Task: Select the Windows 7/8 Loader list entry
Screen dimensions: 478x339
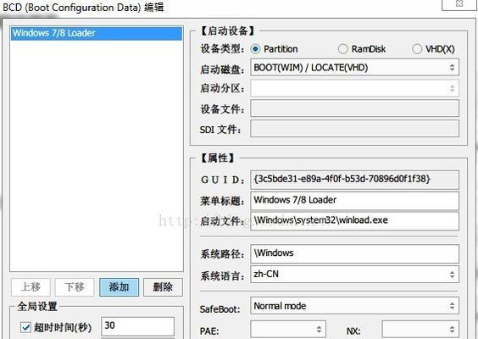Action: (x=97, y=33)
